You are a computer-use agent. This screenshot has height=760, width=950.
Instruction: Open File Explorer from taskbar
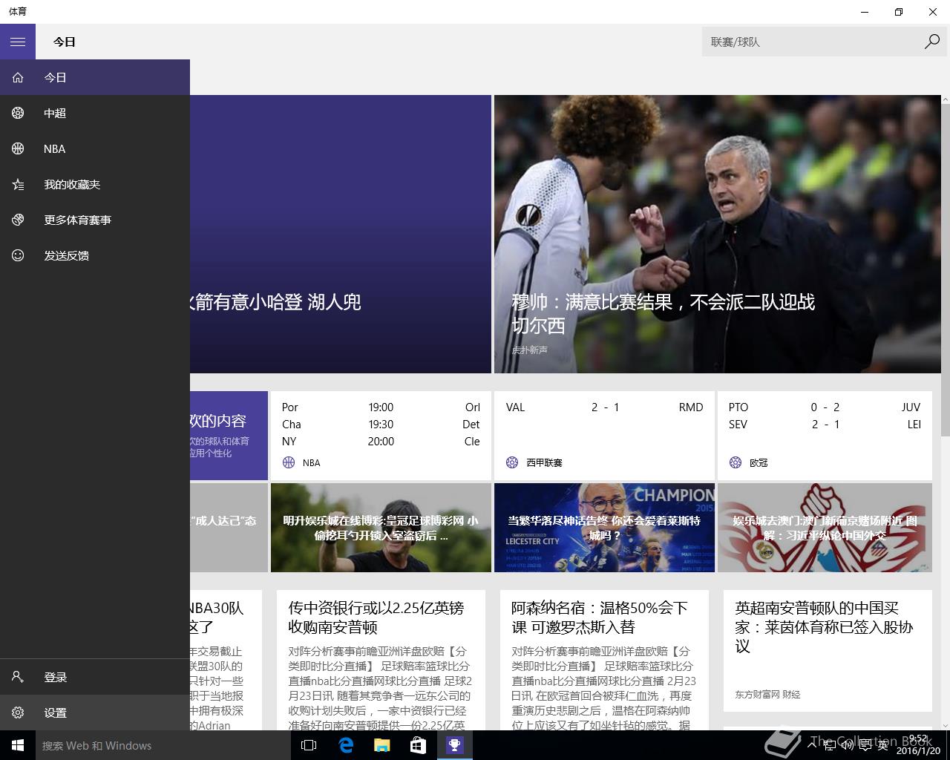click(381, 745)
